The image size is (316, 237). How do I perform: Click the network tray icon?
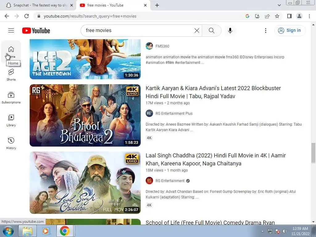coord(270,231)
